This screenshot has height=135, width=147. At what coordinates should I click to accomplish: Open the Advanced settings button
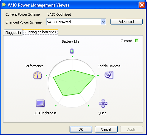click(126, 22)
